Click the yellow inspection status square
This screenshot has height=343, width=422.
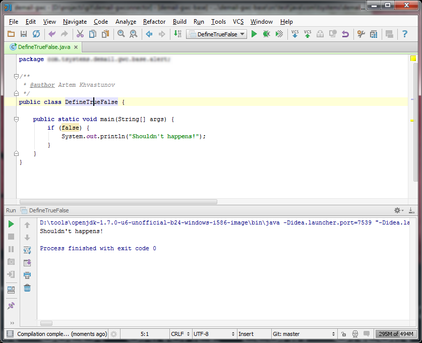click(x=413, y=58)
